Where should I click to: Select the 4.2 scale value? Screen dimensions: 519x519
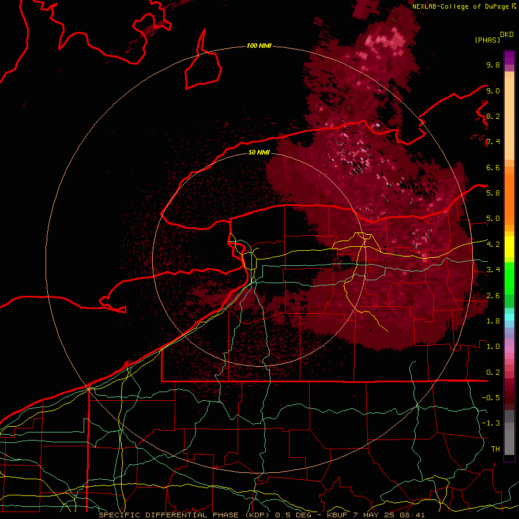(493, 245)
